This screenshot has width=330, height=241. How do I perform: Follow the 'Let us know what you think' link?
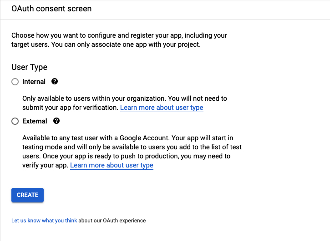[45, 221]
